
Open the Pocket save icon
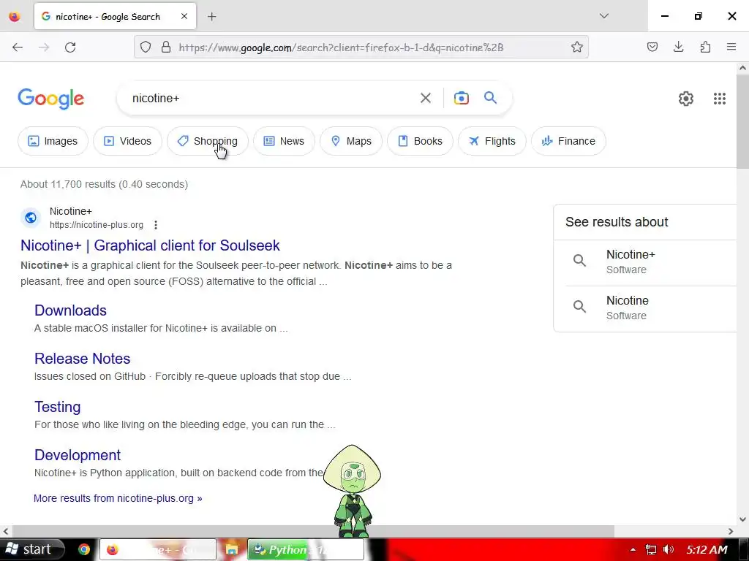[x=652, y=47]
